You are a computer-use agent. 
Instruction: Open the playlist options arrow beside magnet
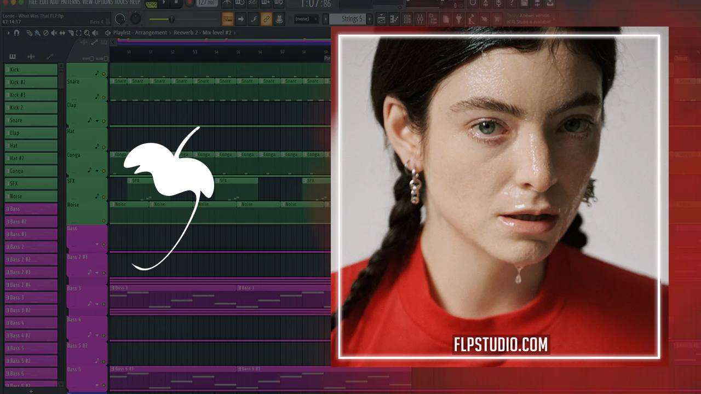coord(8,33)
